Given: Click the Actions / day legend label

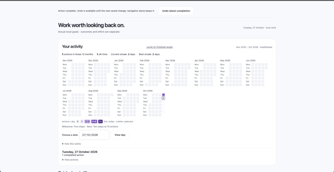Looking at the screenshot, I should click(68, 121).
